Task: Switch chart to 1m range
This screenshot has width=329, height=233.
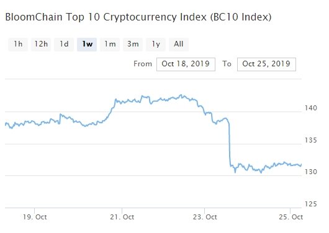Action: click(110, 44)
